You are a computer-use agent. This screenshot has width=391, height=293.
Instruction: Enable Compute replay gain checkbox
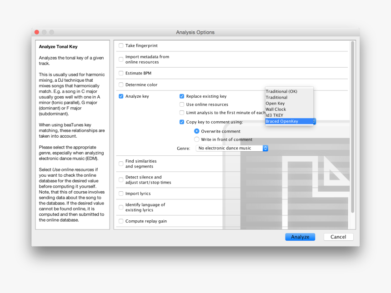pos(121,221)
